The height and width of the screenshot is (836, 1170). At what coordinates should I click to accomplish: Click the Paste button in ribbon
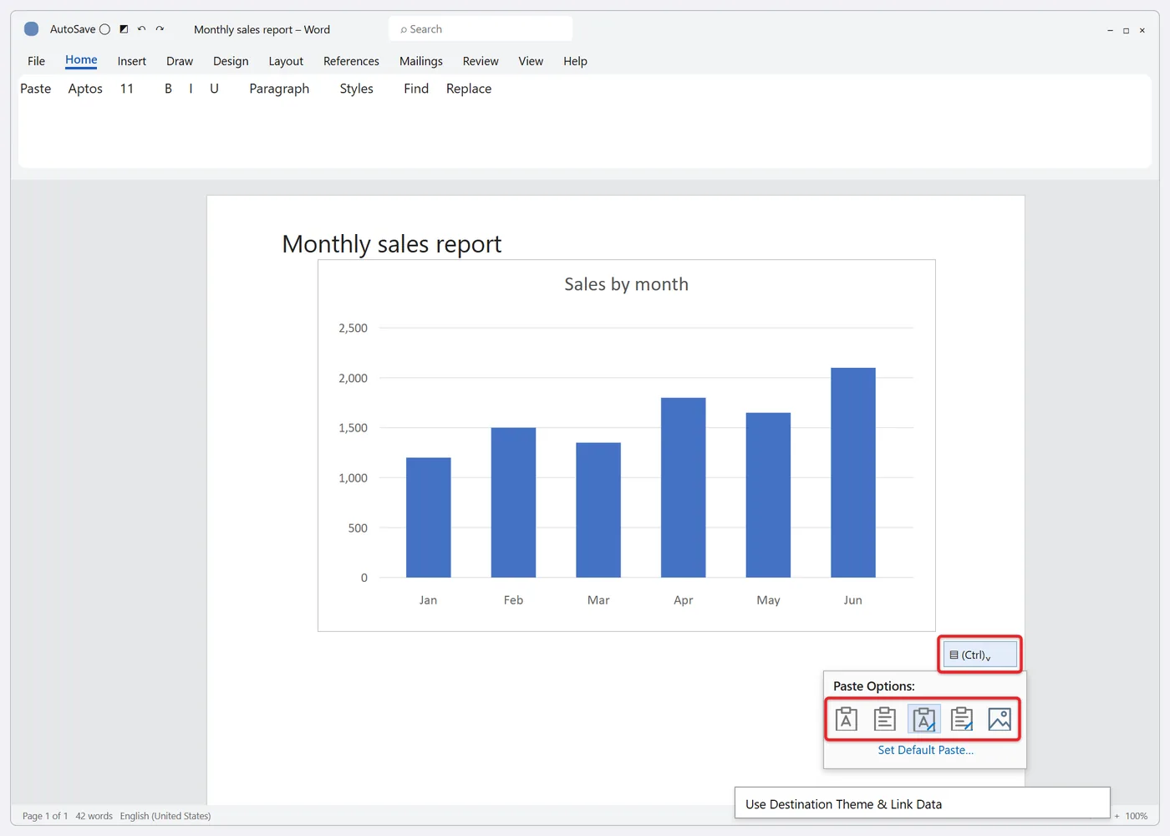pos(35,89)
